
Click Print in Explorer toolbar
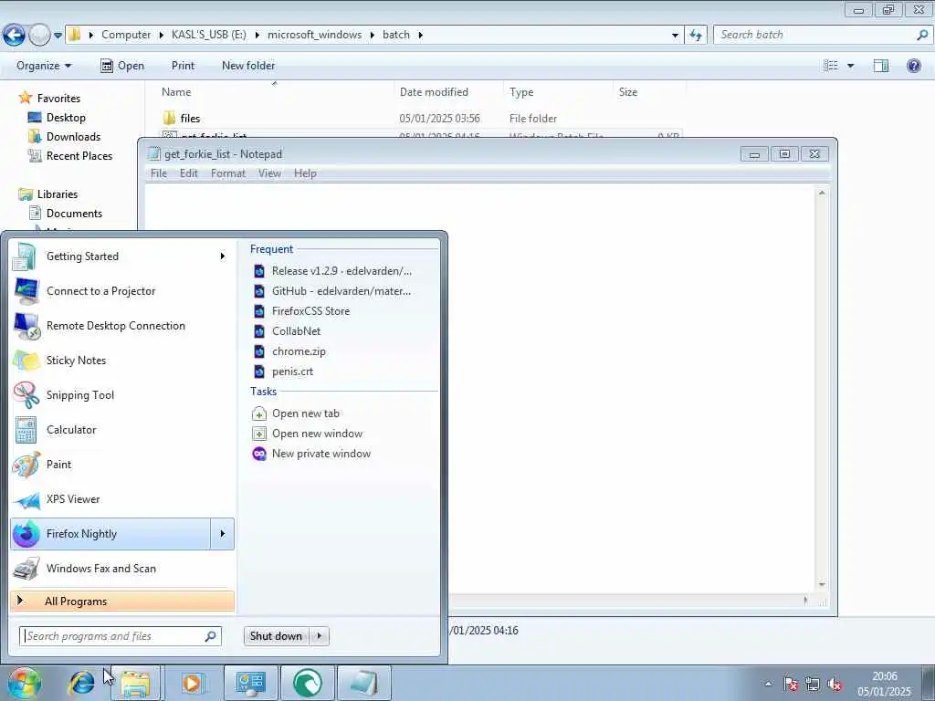tap(183, 66)
